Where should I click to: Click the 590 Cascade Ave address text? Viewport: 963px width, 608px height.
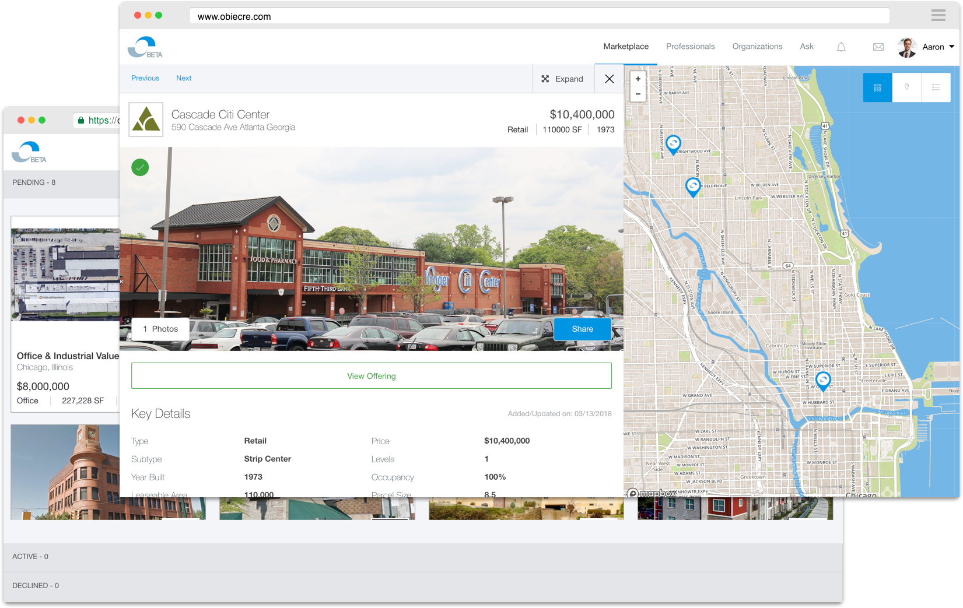[233, 127]
